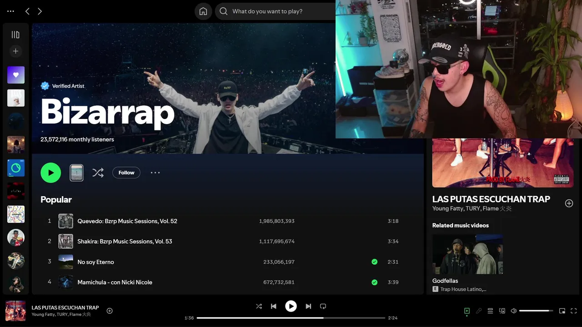Skip to the next track
Viewport: 582px width, 327px height.
[x=308, y=307]
